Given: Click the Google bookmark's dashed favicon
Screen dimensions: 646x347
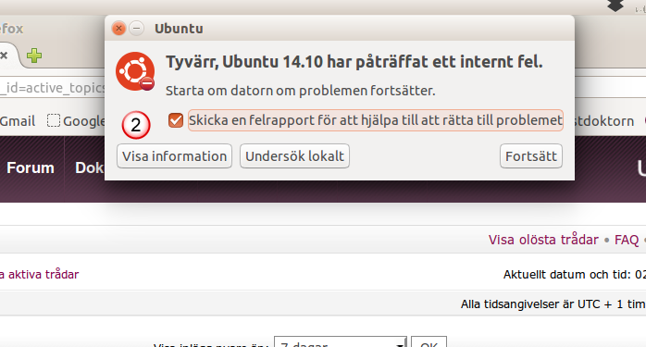Looking at the screenshot, I should click(x=53, y=120).
